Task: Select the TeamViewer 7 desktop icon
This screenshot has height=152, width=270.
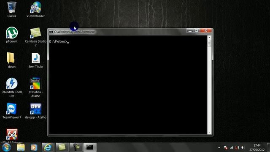Action: (x=12, y=111)
